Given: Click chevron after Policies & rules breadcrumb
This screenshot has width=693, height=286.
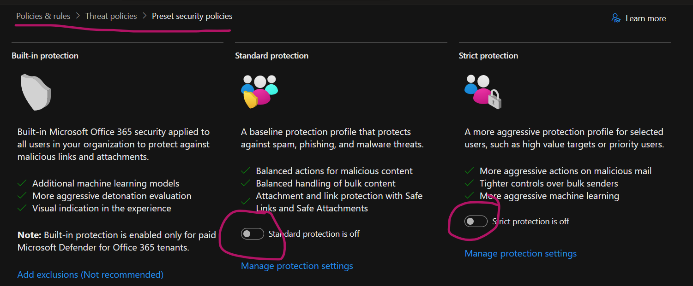Looking at the screenshot, I should [x=78, y=16].
